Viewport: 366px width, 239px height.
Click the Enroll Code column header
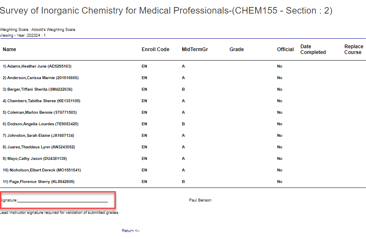point(155,49)
